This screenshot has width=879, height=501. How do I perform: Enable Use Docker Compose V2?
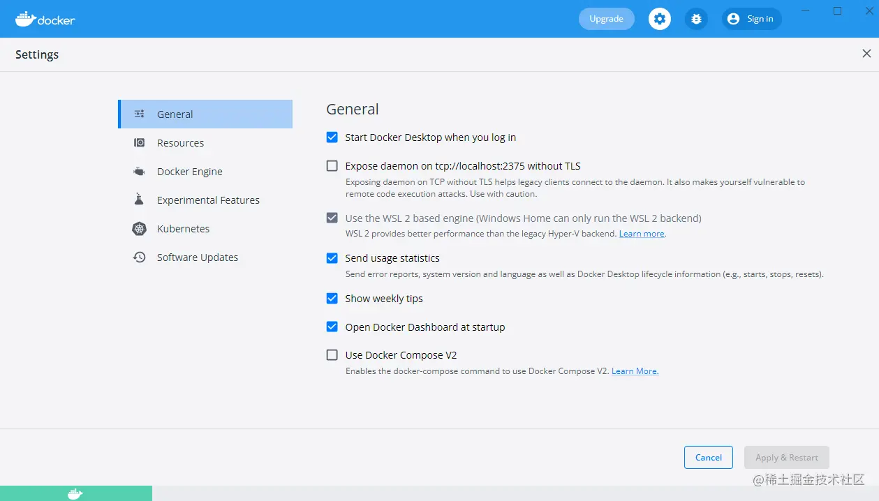[x=332, y=355]
